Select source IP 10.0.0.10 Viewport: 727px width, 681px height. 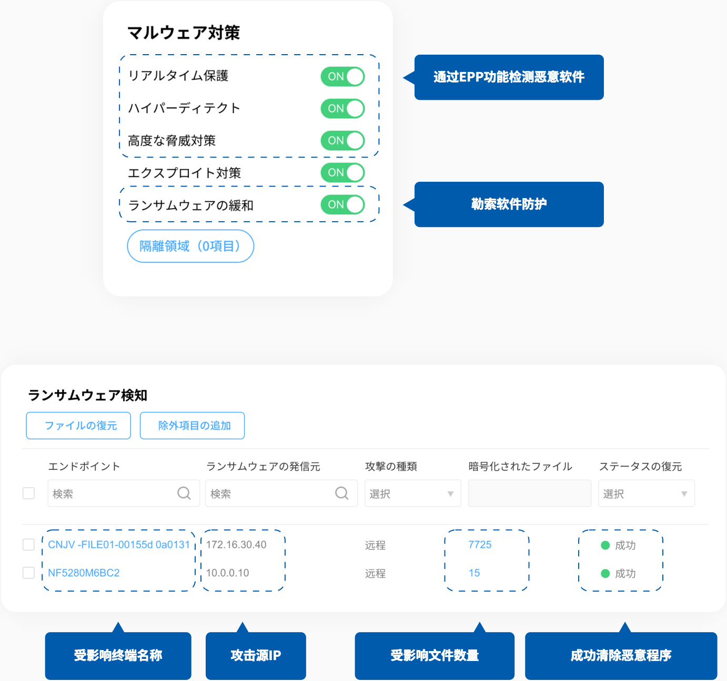click(x=228, y=573)
